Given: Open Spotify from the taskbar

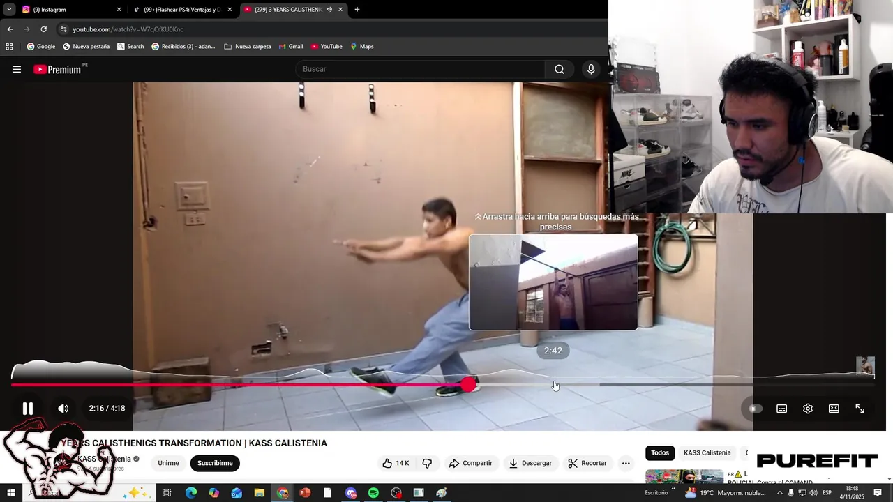Looking at the screenshot, I should 373,493.
